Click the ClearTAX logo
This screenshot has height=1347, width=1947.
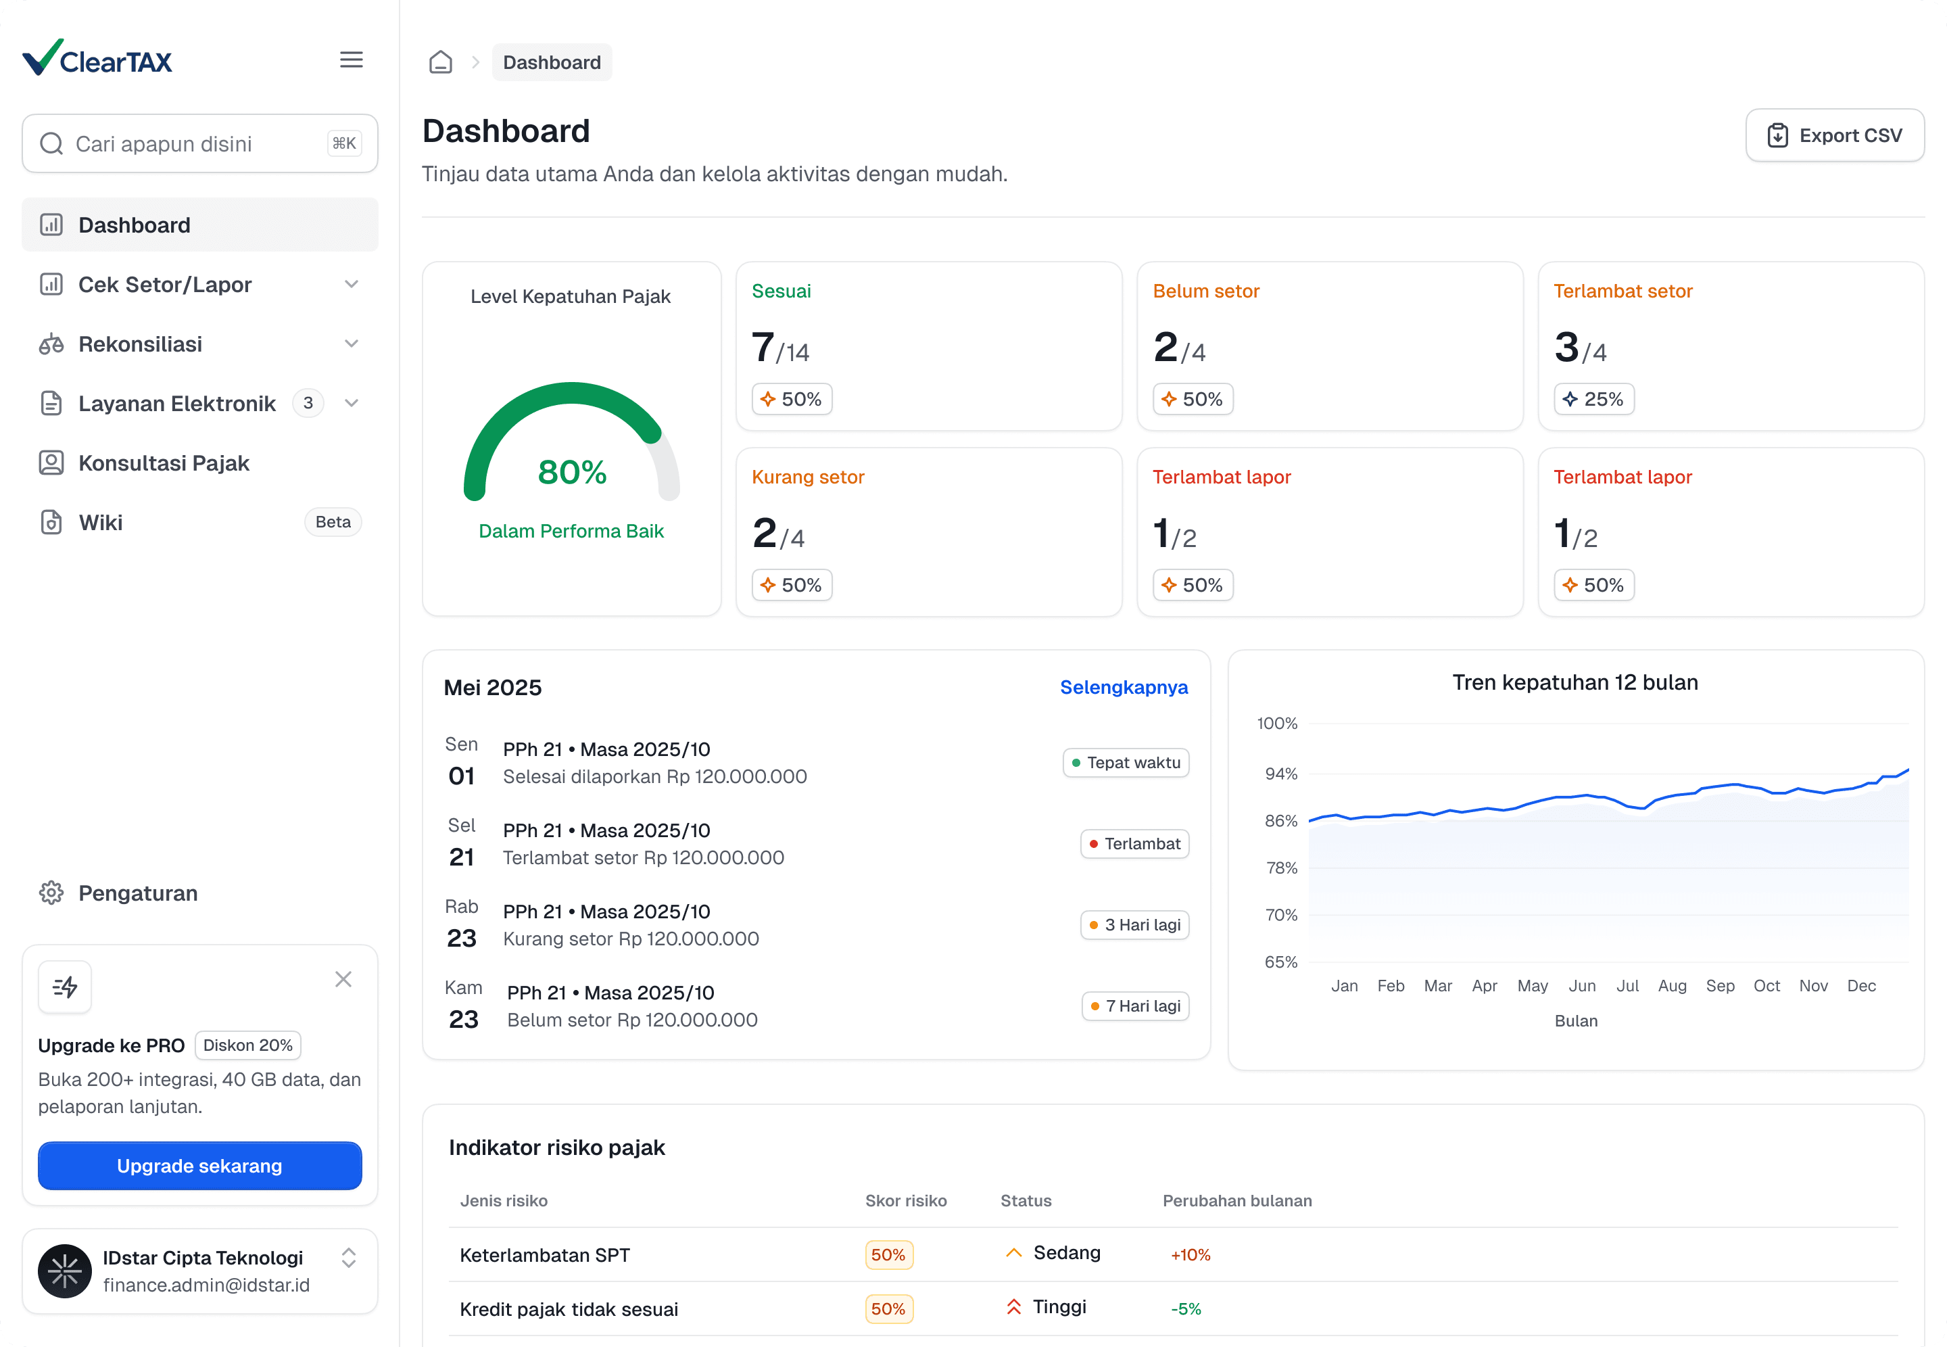(97, 57)
